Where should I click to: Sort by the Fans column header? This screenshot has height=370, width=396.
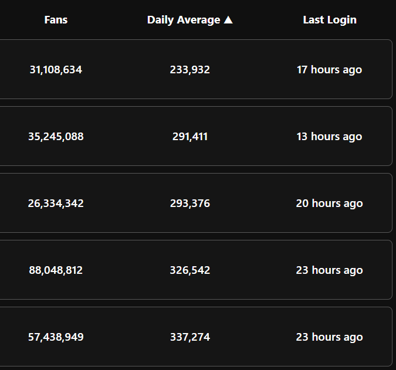[56, 20]
